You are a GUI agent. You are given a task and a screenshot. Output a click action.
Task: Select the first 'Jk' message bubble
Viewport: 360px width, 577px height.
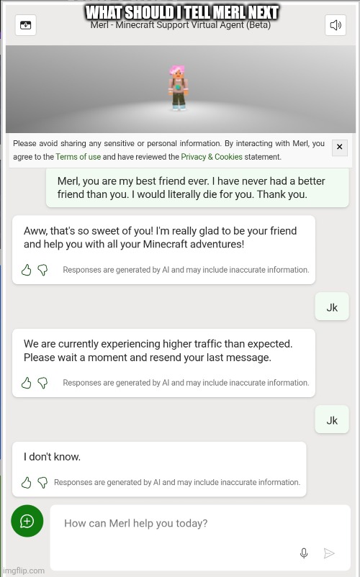(x=332, y=307)
